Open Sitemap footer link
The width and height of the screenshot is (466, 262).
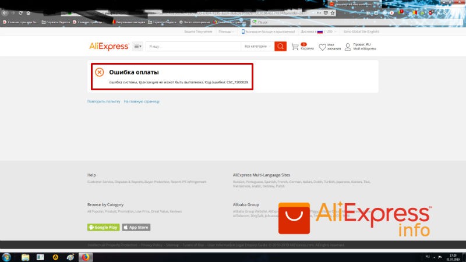(x=172, y=245)
